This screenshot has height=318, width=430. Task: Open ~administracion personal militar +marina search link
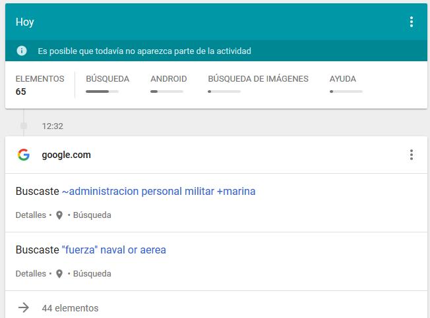pos(159,191)
